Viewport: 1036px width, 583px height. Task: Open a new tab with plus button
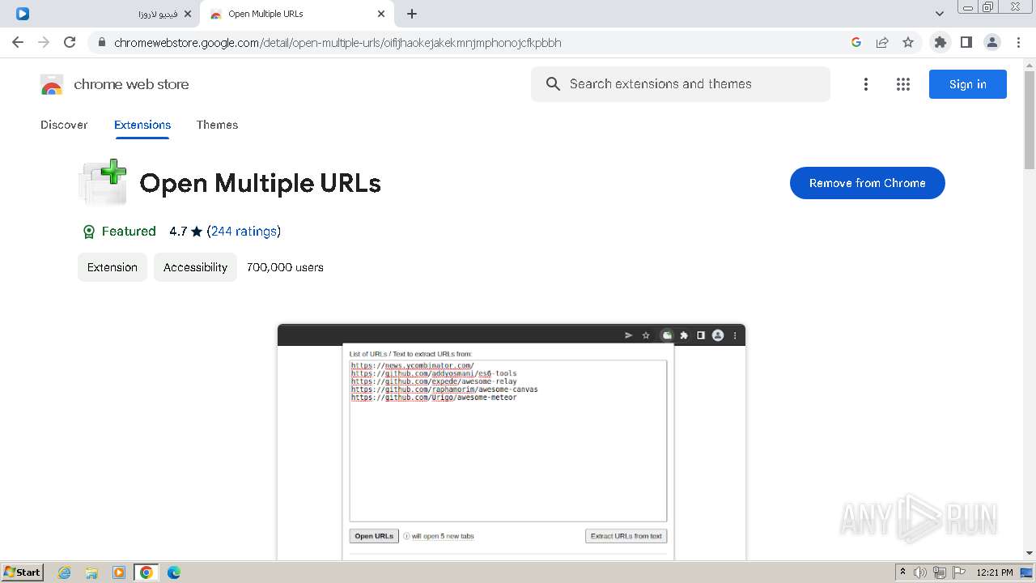(x=412, y=14)
